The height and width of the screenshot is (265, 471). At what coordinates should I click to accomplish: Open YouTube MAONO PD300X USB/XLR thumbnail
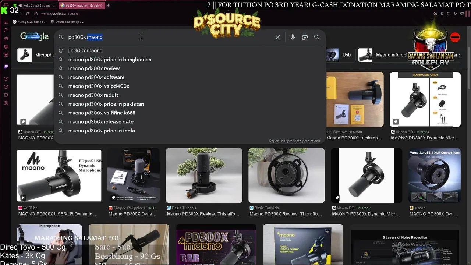coord(59,176)
